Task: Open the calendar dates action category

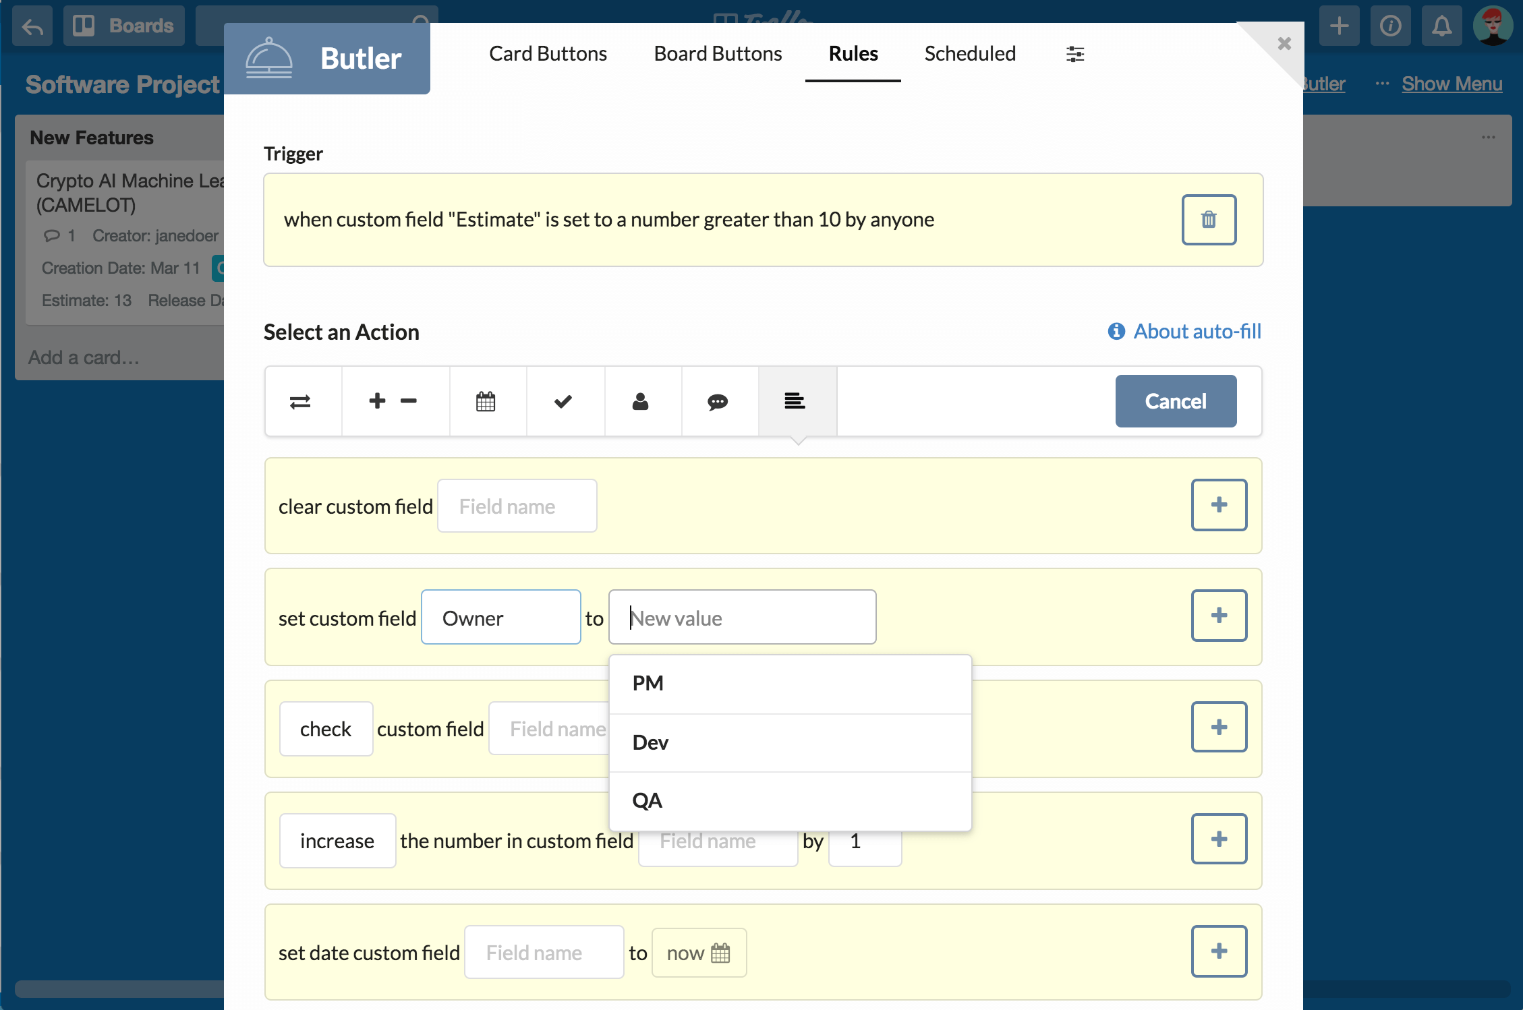Action: pyautogui.click(x=486, y=402)
